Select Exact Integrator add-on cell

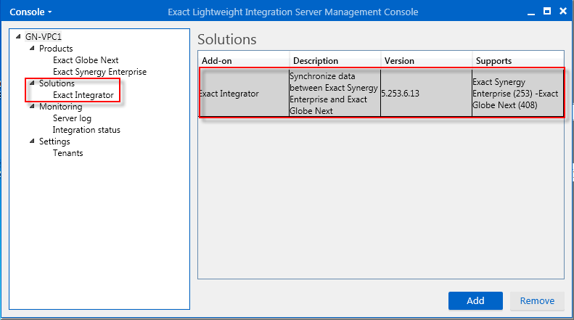tap(244, 94)
